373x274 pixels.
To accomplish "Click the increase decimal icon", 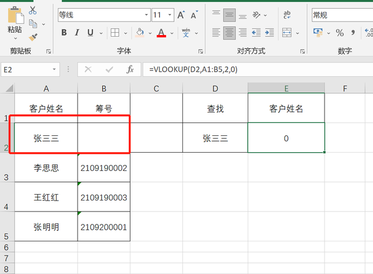I will point(369,33).
